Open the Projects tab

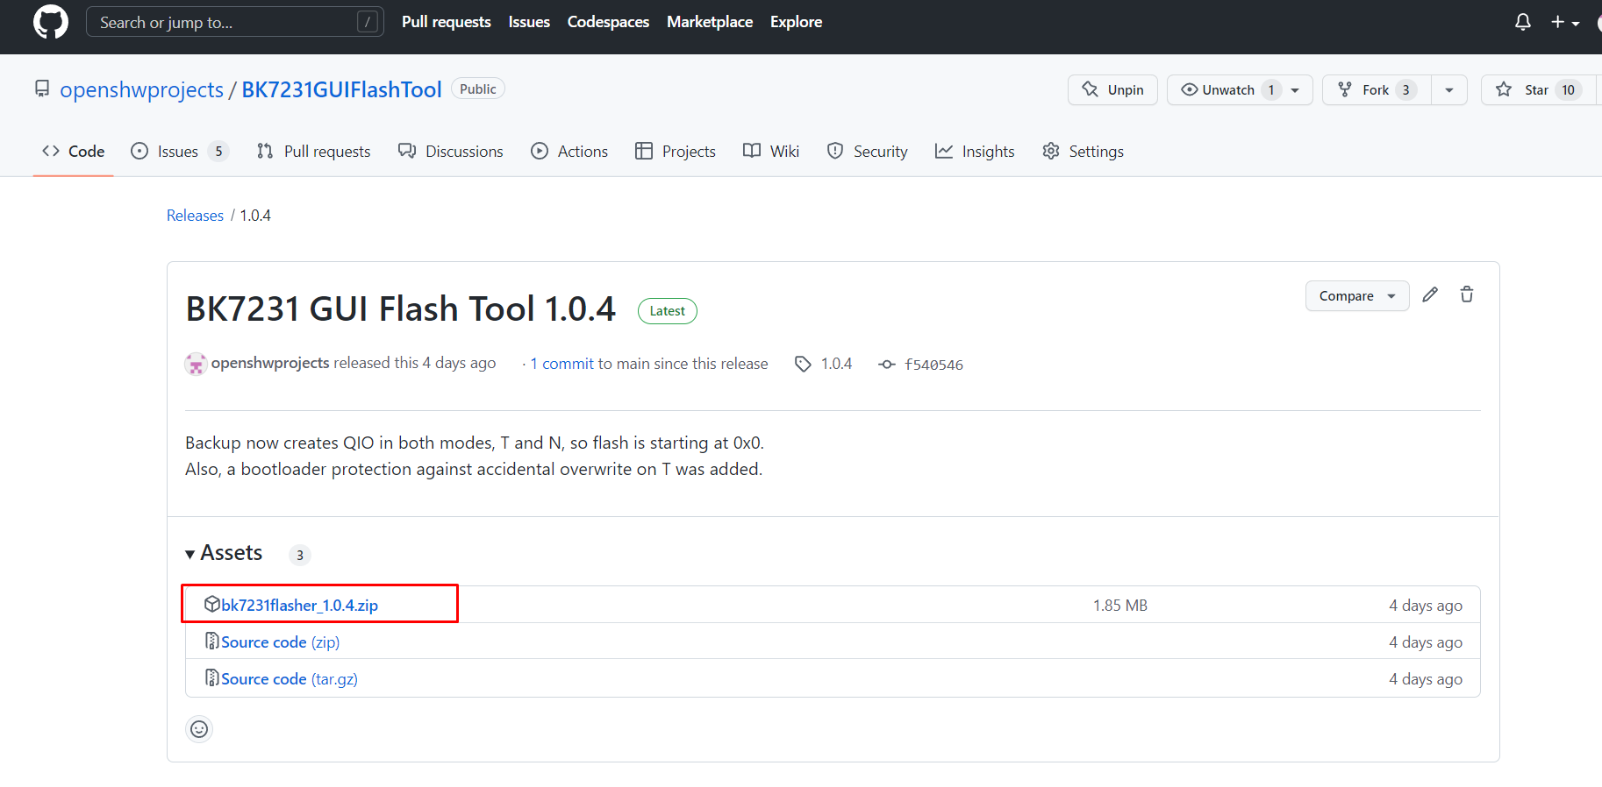point(676,152)
